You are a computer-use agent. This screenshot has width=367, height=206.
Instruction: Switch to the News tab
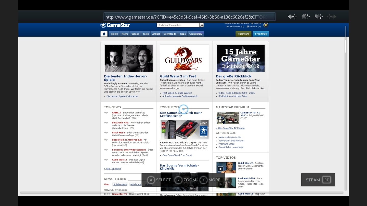tap(124, 34)
